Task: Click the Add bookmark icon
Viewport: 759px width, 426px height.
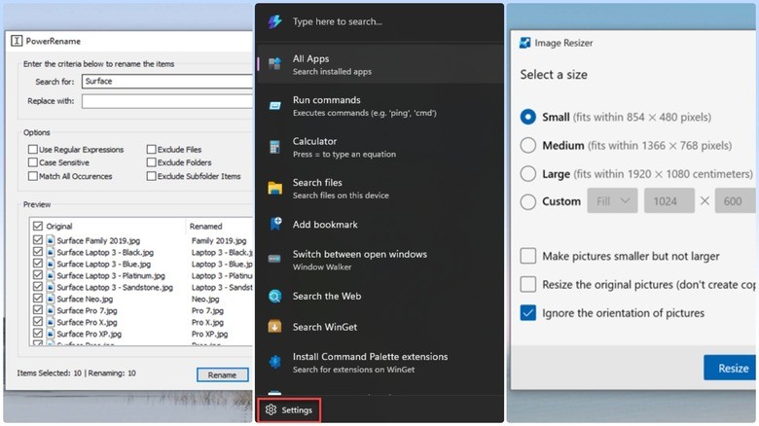Action: point(275,225)
